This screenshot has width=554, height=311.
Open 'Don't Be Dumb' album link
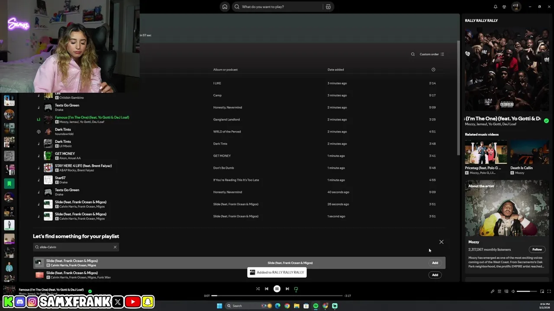click(x=224, y=168)
